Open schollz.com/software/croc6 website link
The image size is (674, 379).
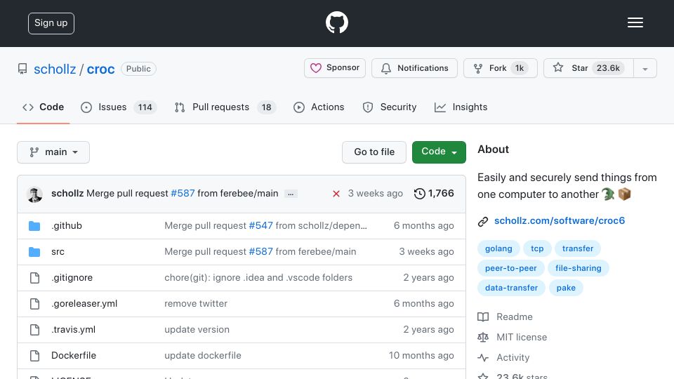[560, 220]
